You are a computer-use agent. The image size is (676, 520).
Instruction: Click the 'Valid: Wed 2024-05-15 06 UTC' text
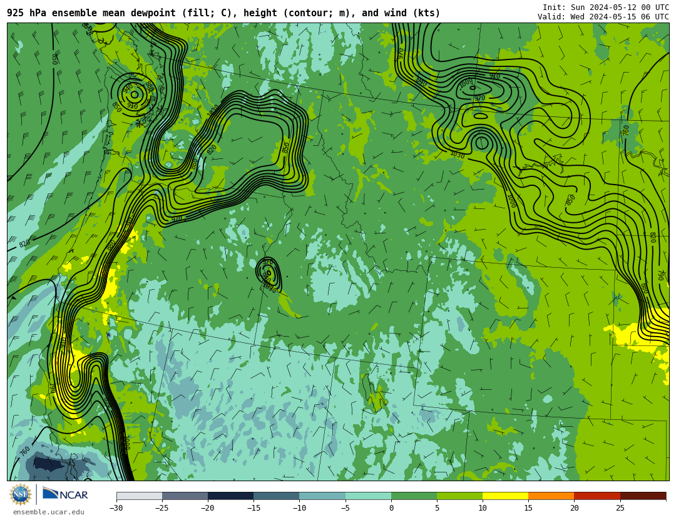tap(603, 17)
